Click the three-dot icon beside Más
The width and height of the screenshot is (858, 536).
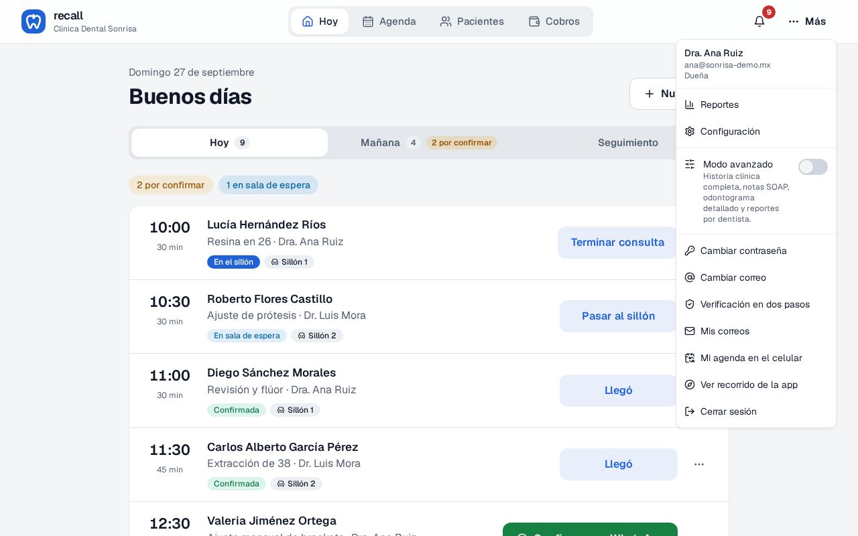[x=794, y=21]
